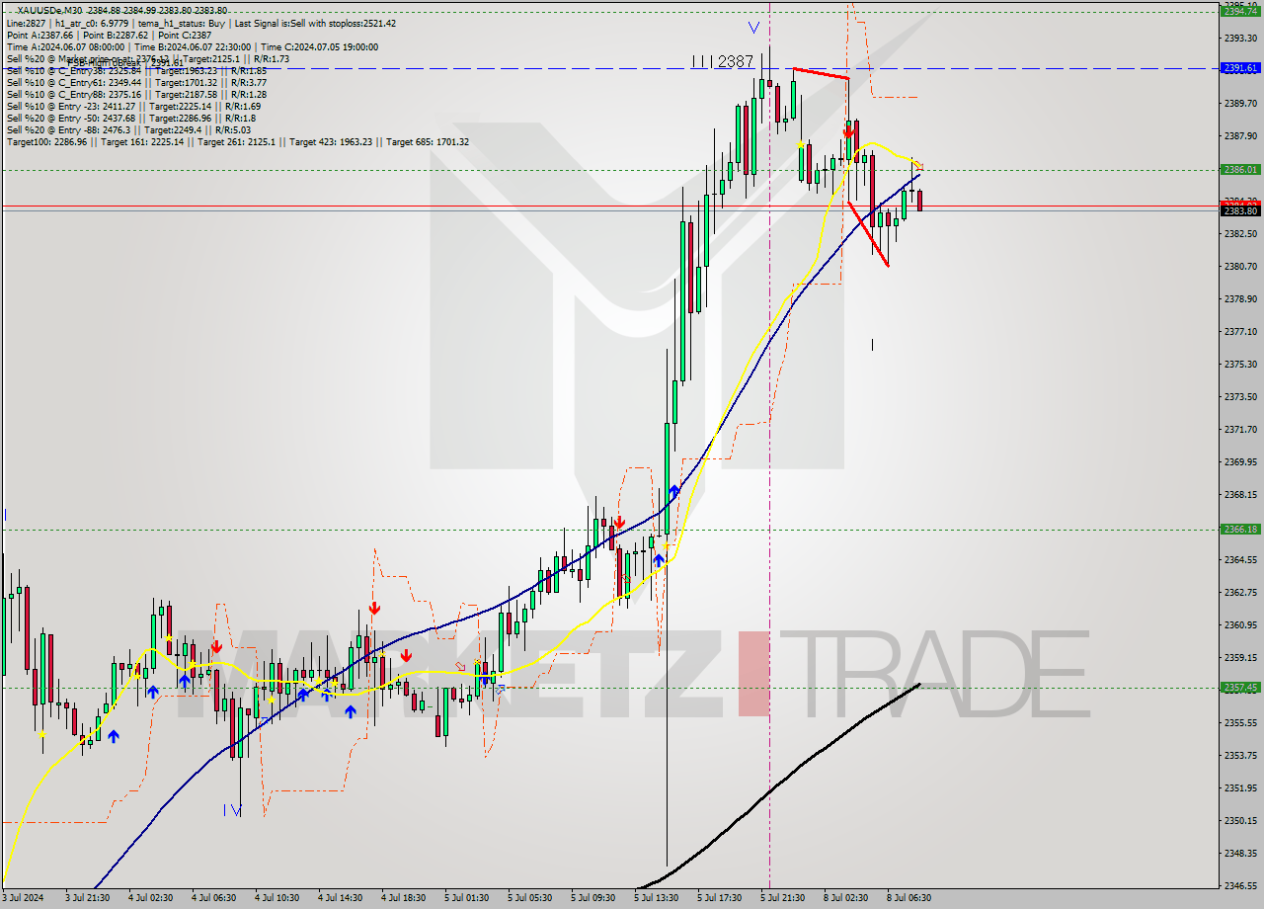1264x909 pixels.
Task: Select the 'Line:2827 | h1_atr_c0' info line
Action: point(200,23)
